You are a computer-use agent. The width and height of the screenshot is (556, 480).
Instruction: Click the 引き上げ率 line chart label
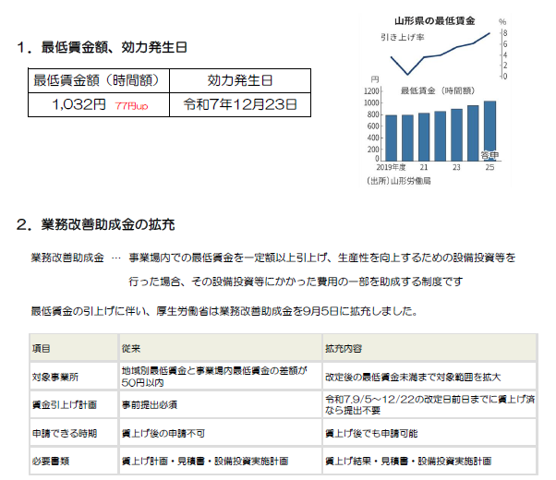[403, 38]
